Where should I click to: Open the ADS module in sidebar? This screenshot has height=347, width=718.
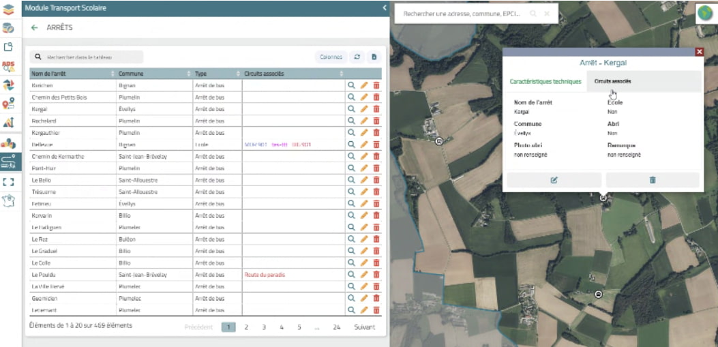8,66
